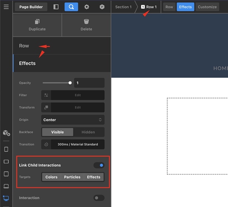Click the Section 1 breadcrumb
The height and width of the screenshot is (207, 228).
click(x=123, y=7)
